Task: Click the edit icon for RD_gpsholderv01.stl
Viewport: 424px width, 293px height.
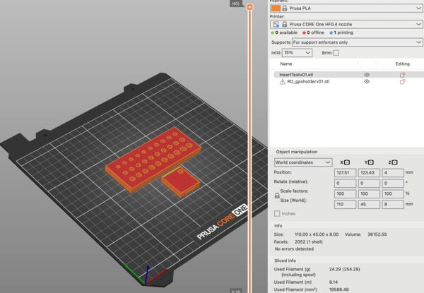Action: [402, 82]
